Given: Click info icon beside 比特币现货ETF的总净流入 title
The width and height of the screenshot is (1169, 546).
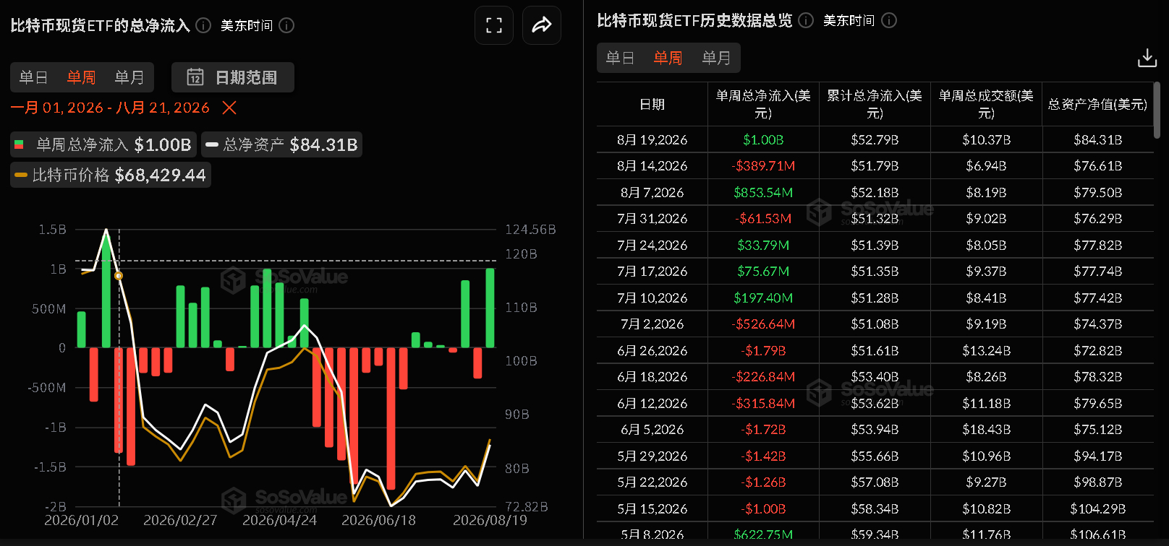Looking at the screenshot, I should (203, 25).
